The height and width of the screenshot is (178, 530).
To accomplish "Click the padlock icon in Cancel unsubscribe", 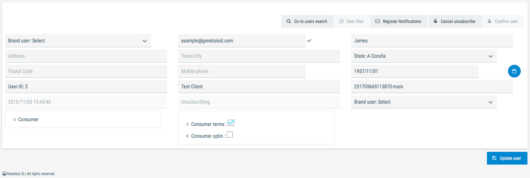I will click(436, 21).
